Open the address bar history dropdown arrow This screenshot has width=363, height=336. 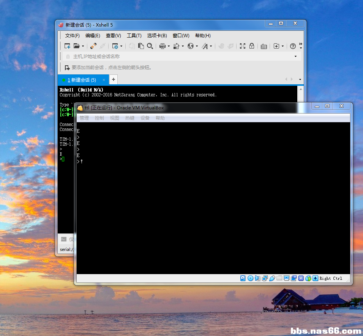click(x=296, y=57)
